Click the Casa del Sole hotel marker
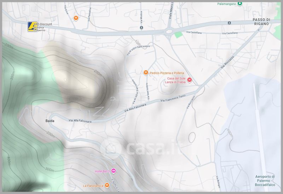This screenshot has width=283, height=194. (189, 80)
